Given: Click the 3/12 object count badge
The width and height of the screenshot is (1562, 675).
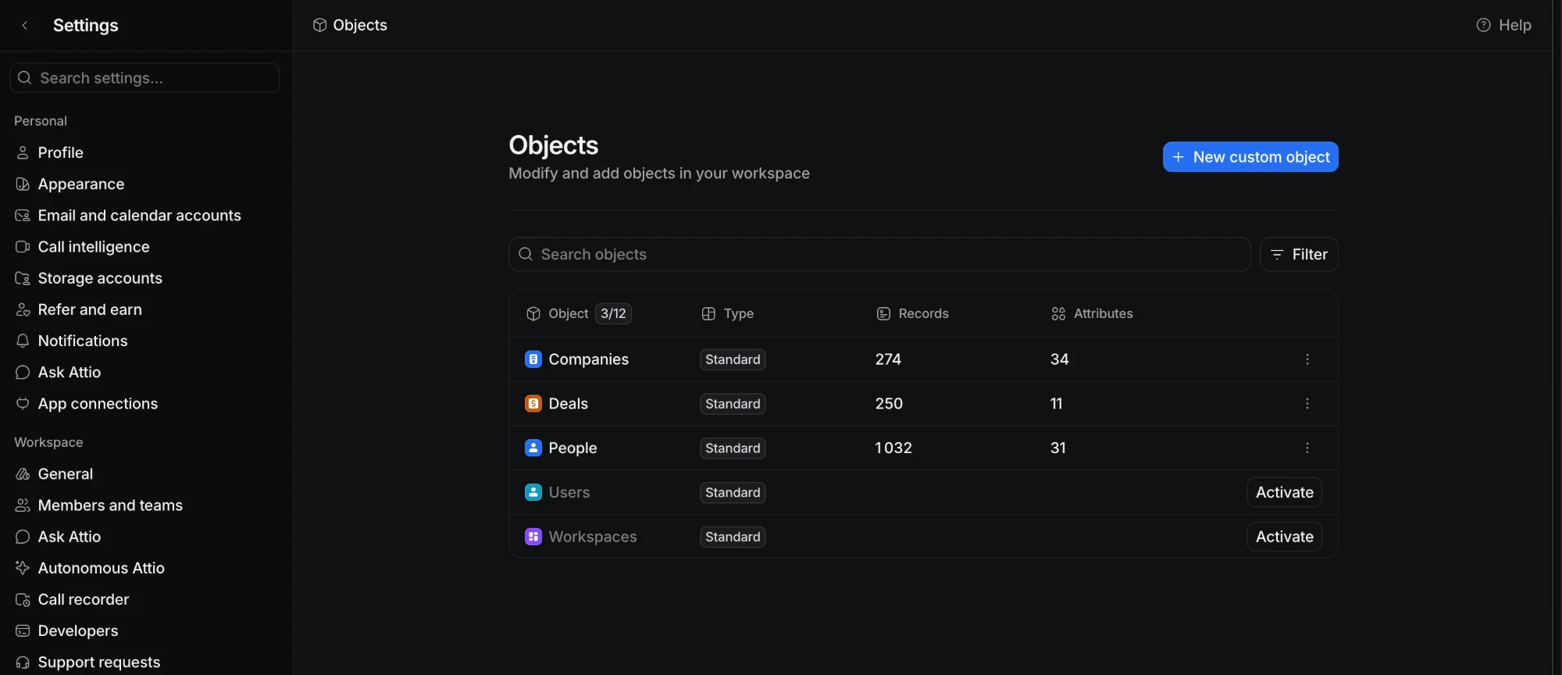Looking at the screenshot, I should [613, 313].
